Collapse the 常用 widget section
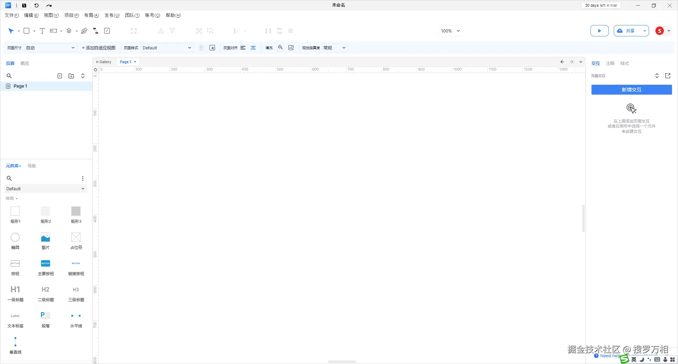This screenshot has height=364, width=678. (x=11, y=198)
